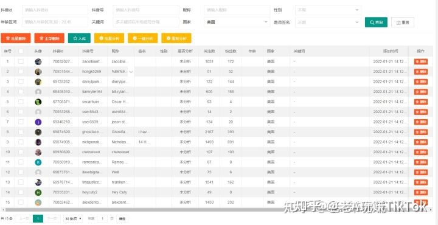438x225 pixels.
Task: Check the row 8 ghostface checkbox
Action: pyautogui.click(x=21, y=132)
